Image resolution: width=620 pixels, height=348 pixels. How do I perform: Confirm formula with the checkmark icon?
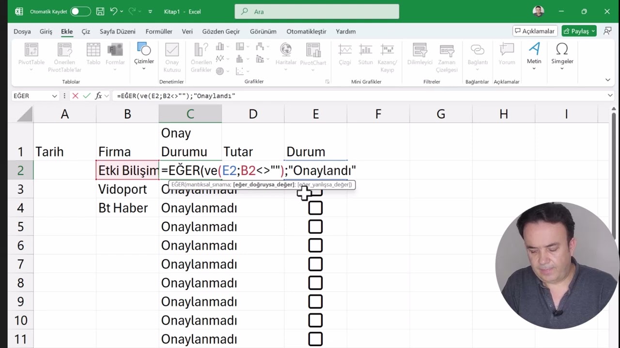[87, 96]
